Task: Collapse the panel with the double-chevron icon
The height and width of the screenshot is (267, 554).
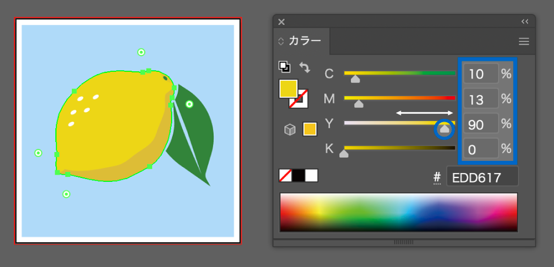Action: 525,22
